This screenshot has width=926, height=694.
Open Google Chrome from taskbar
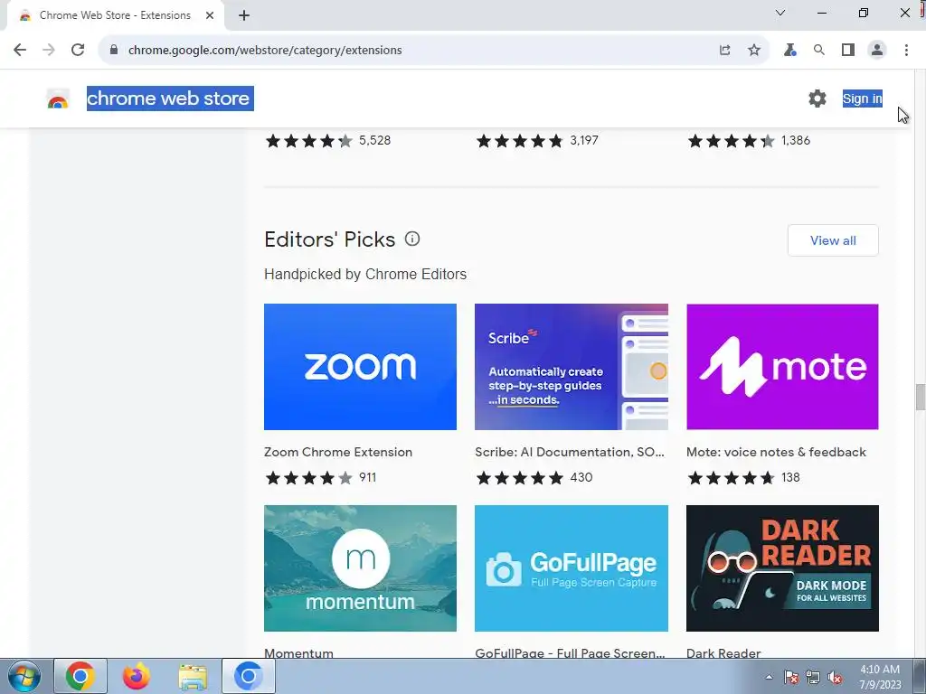coord(80,676)
